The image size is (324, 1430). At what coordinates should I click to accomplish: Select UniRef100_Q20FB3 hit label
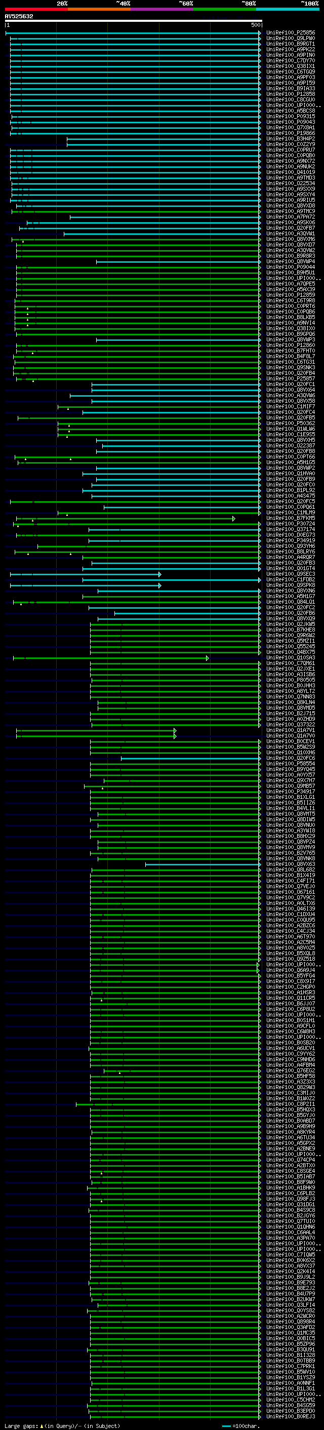(x=291, y=563)
